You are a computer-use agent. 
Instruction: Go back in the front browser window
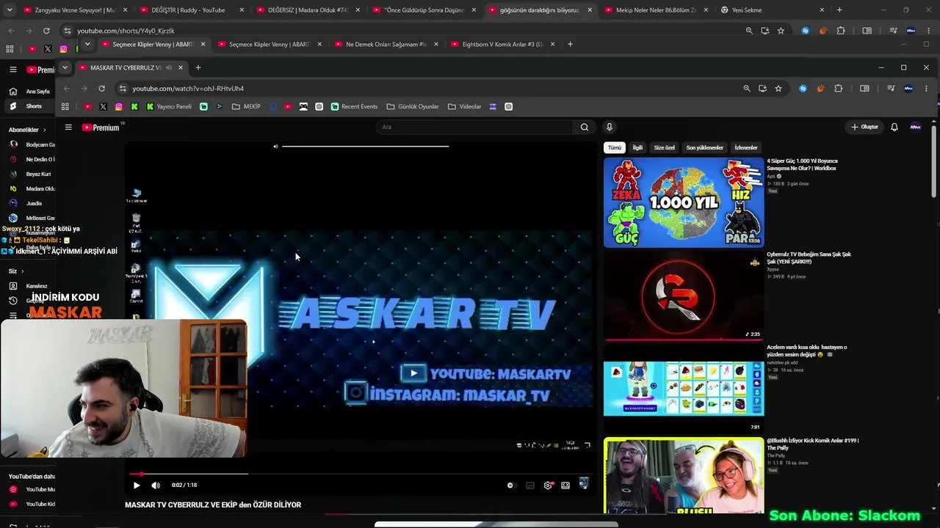[x=67, y=89]
